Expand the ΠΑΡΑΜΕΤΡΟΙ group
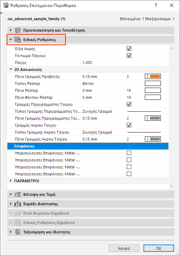180x256 pixels. click(x=11, y=181)
